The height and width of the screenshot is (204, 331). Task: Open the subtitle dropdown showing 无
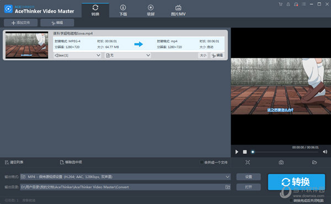pyautogui.click(x=128, y=55)
